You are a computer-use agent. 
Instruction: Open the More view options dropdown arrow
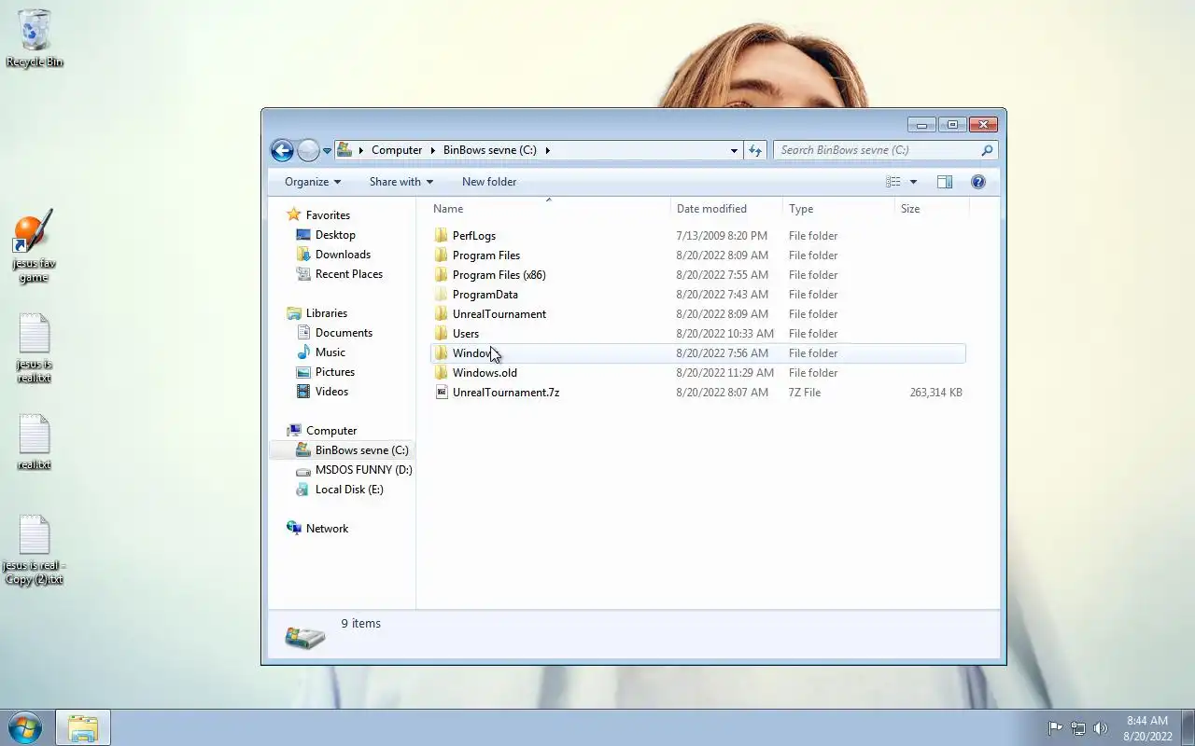(x=913, y=182)
